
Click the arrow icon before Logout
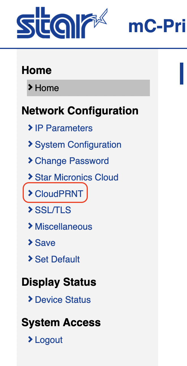point(30,340)
